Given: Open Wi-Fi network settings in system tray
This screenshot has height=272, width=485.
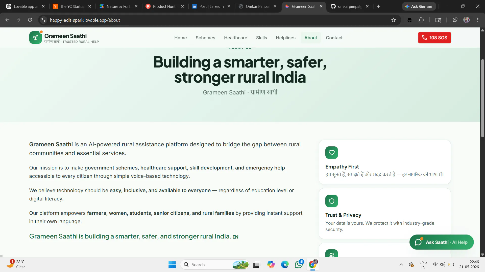Looking at the screenshot, I should [x=435, y=264].
